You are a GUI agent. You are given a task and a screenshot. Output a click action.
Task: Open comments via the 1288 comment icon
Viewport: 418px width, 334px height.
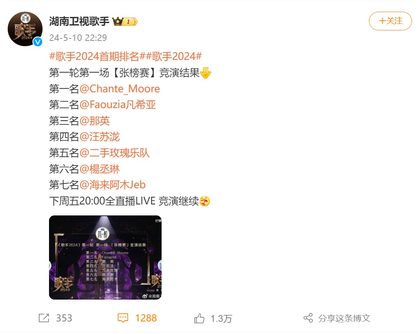pyautogui.click(x=123, y=318)
